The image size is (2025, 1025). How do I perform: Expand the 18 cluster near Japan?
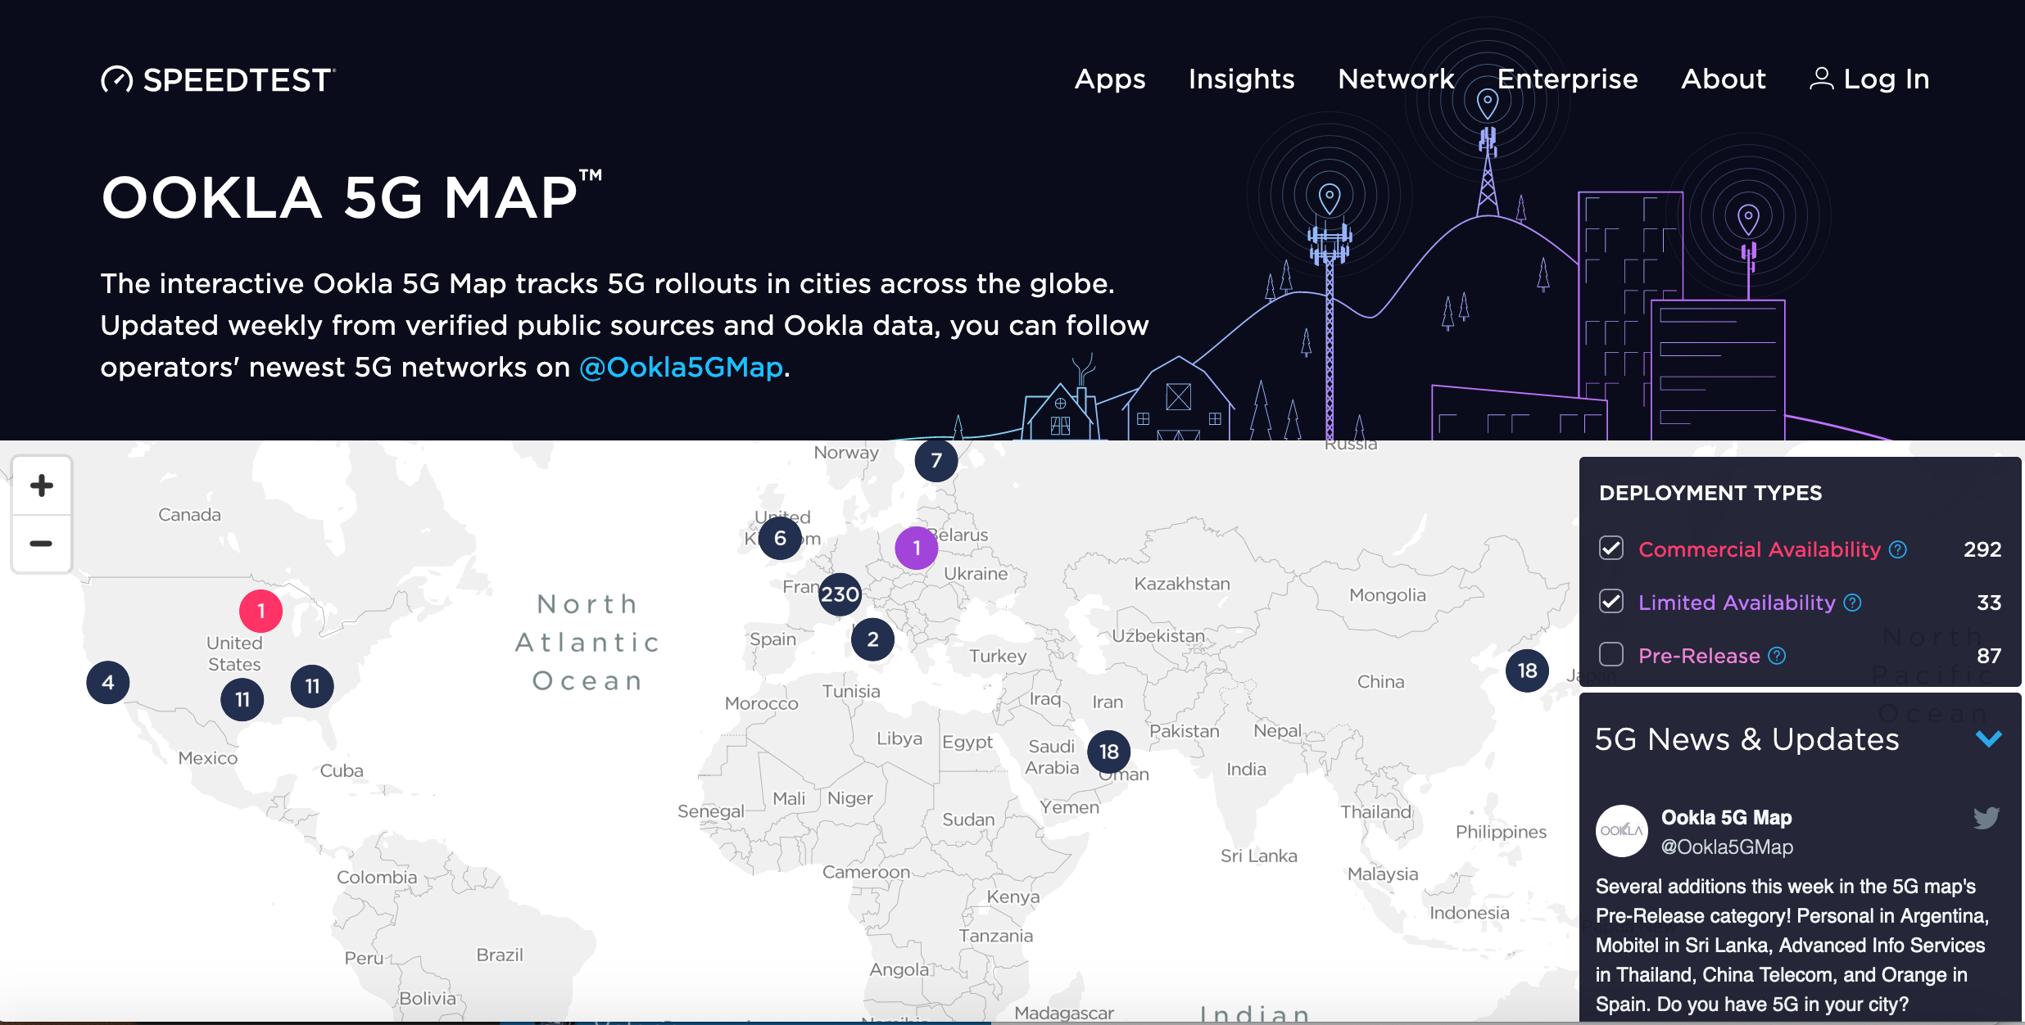coord(1525,670)
